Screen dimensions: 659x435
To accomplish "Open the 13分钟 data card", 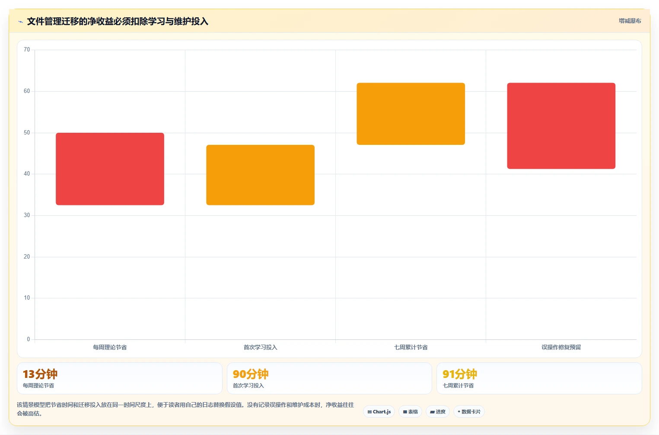I will [120, 378].
